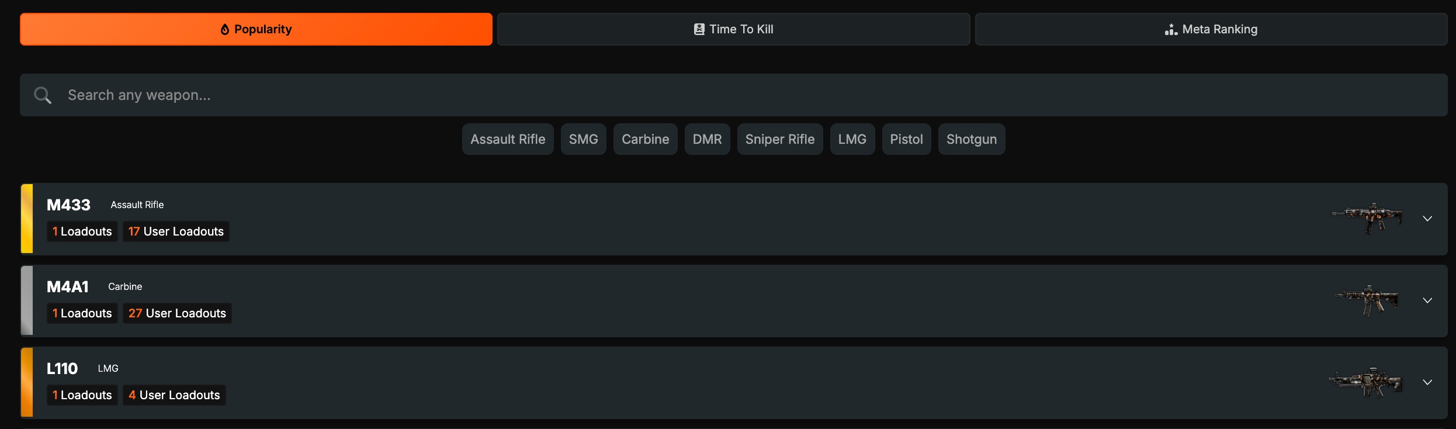Viewport: 1456px width, 429px height.
Task: Expand the L110 weapon row chevron
Action: [x=1427, y=382]
